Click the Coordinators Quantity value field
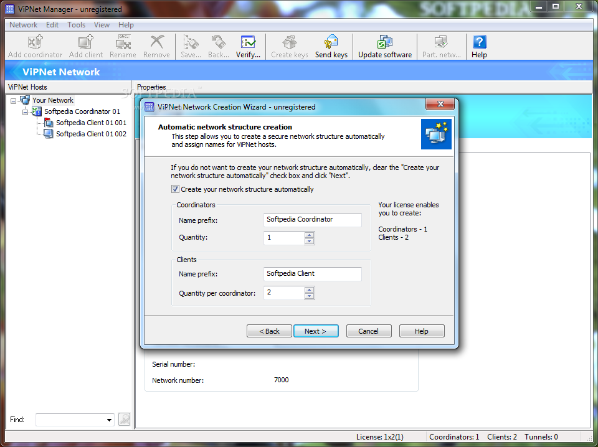This screenshot has height=447, width=598. click(284, 238)
